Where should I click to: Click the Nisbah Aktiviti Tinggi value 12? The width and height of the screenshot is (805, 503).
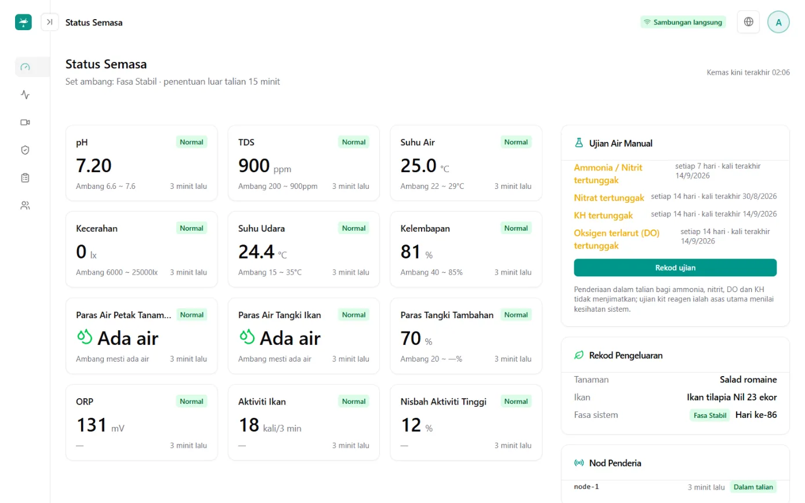click(x=411, y=425)
